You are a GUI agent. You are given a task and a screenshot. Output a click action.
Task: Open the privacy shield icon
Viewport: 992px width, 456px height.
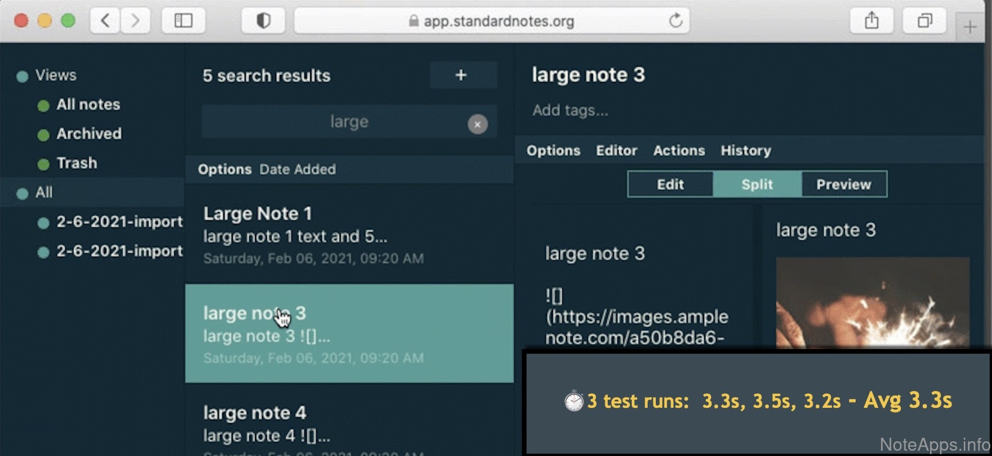263,21
